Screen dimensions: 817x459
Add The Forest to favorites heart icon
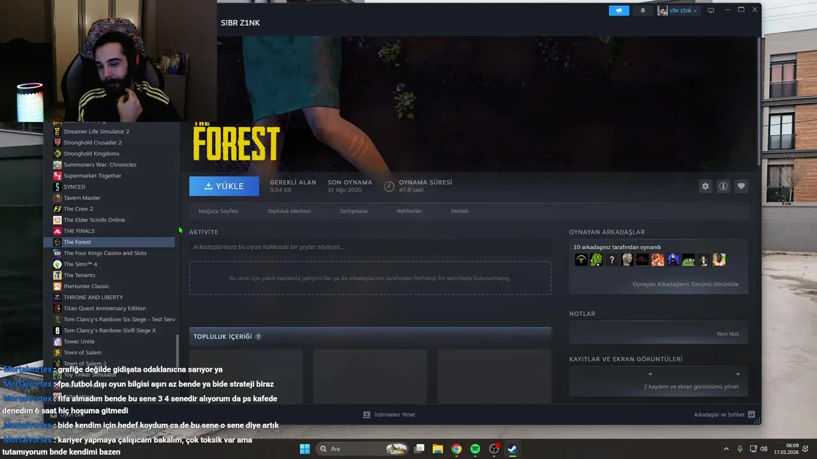741,186
